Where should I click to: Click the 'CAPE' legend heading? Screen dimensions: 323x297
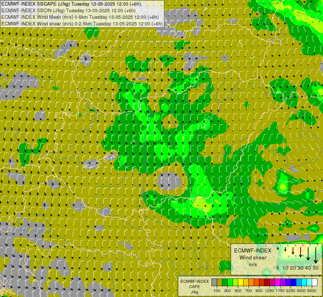click(194, 287)
